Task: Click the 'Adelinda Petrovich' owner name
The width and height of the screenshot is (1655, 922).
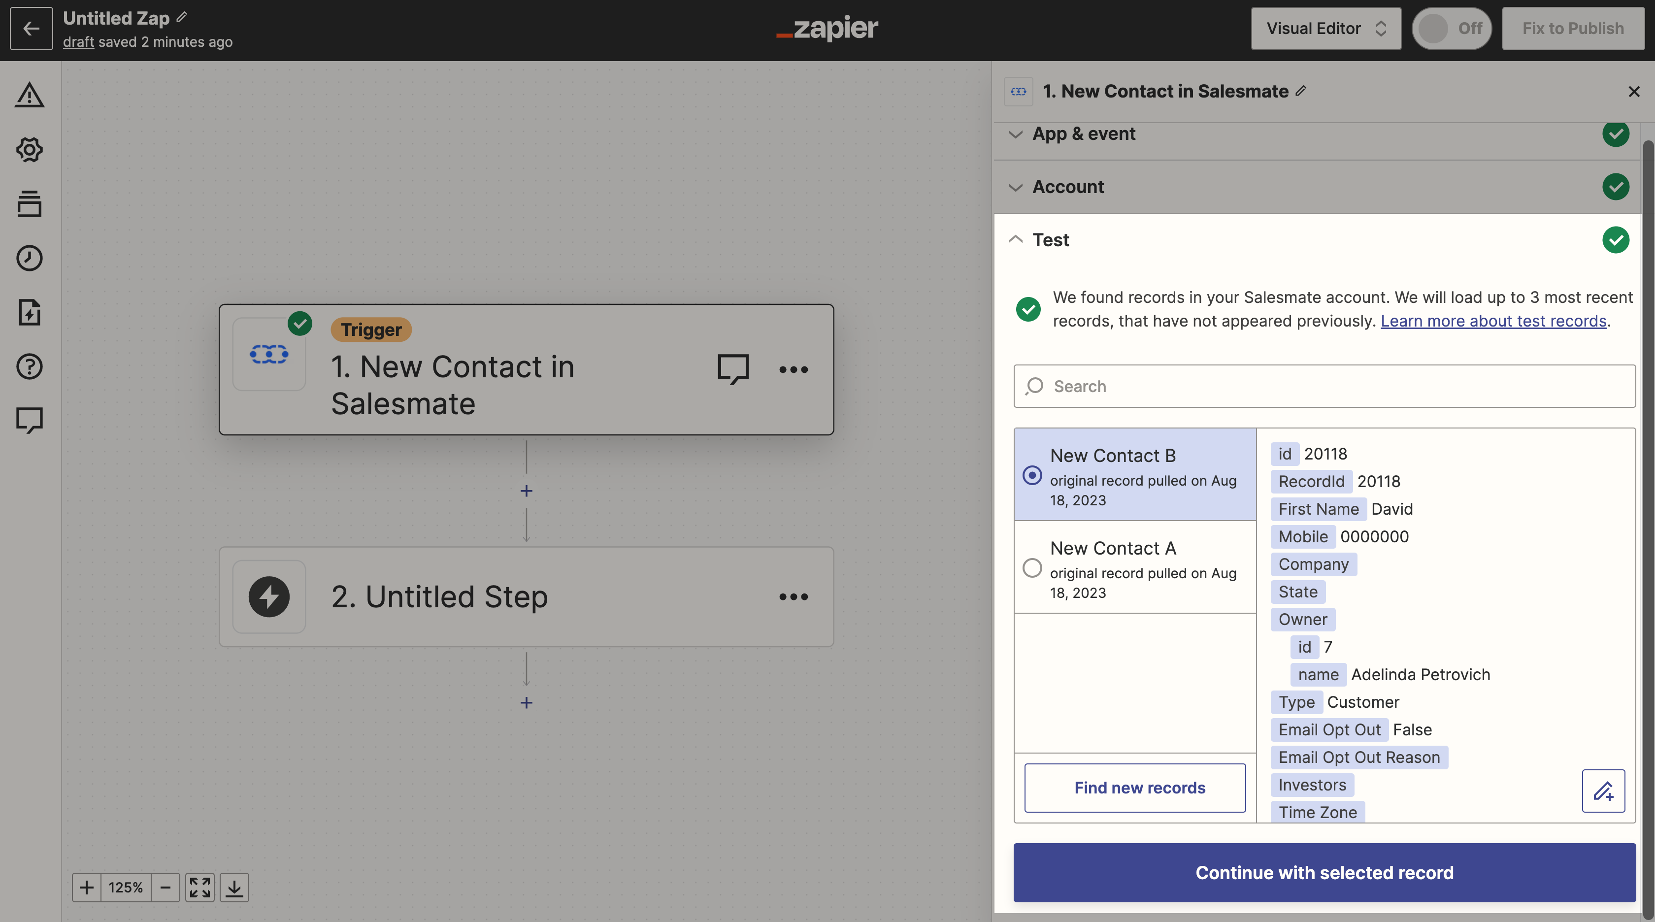Action: coord(1420,675)
